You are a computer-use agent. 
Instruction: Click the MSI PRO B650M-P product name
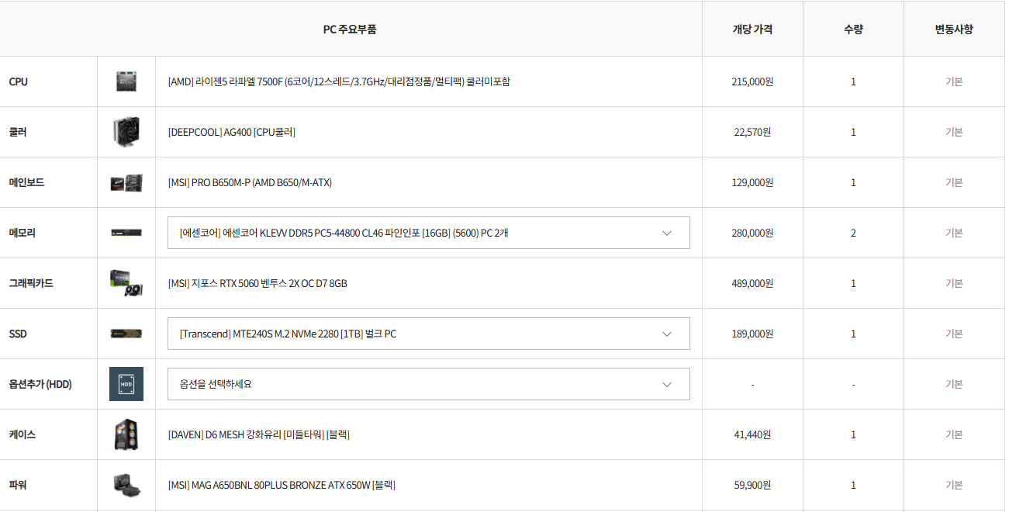click(x=250, y=182)
